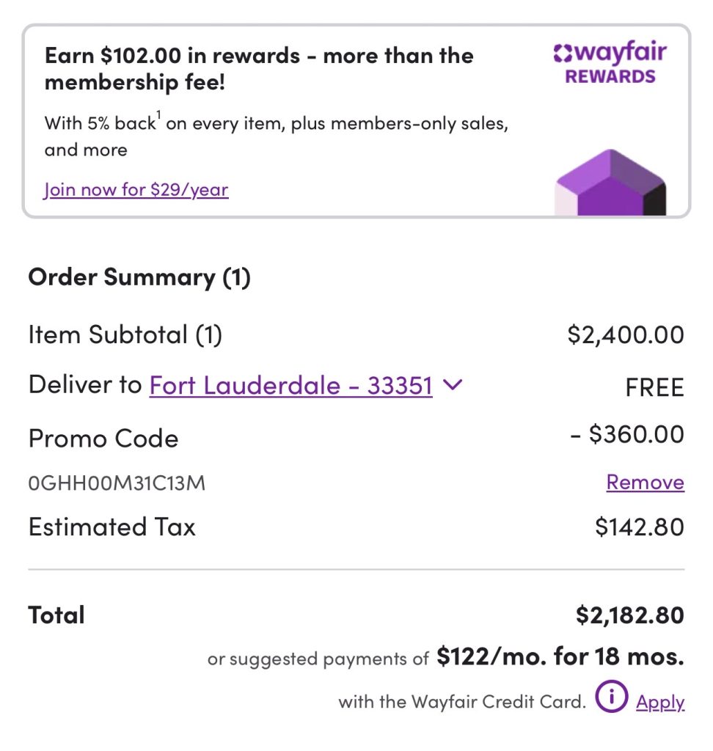Click the promo code text 0GHH00M31C13M
Viewport: 713px width, 751px height.
click(x=117, y=483)
